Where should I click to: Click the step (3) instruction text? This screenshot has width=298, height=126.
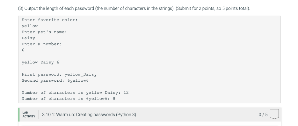(134, 9)
